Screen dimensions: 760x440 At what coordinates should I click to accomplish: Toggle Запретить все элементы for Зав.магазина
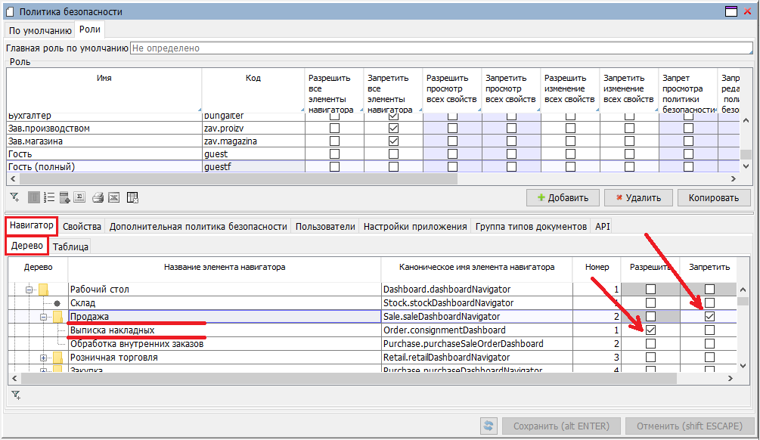pos(393,141)
